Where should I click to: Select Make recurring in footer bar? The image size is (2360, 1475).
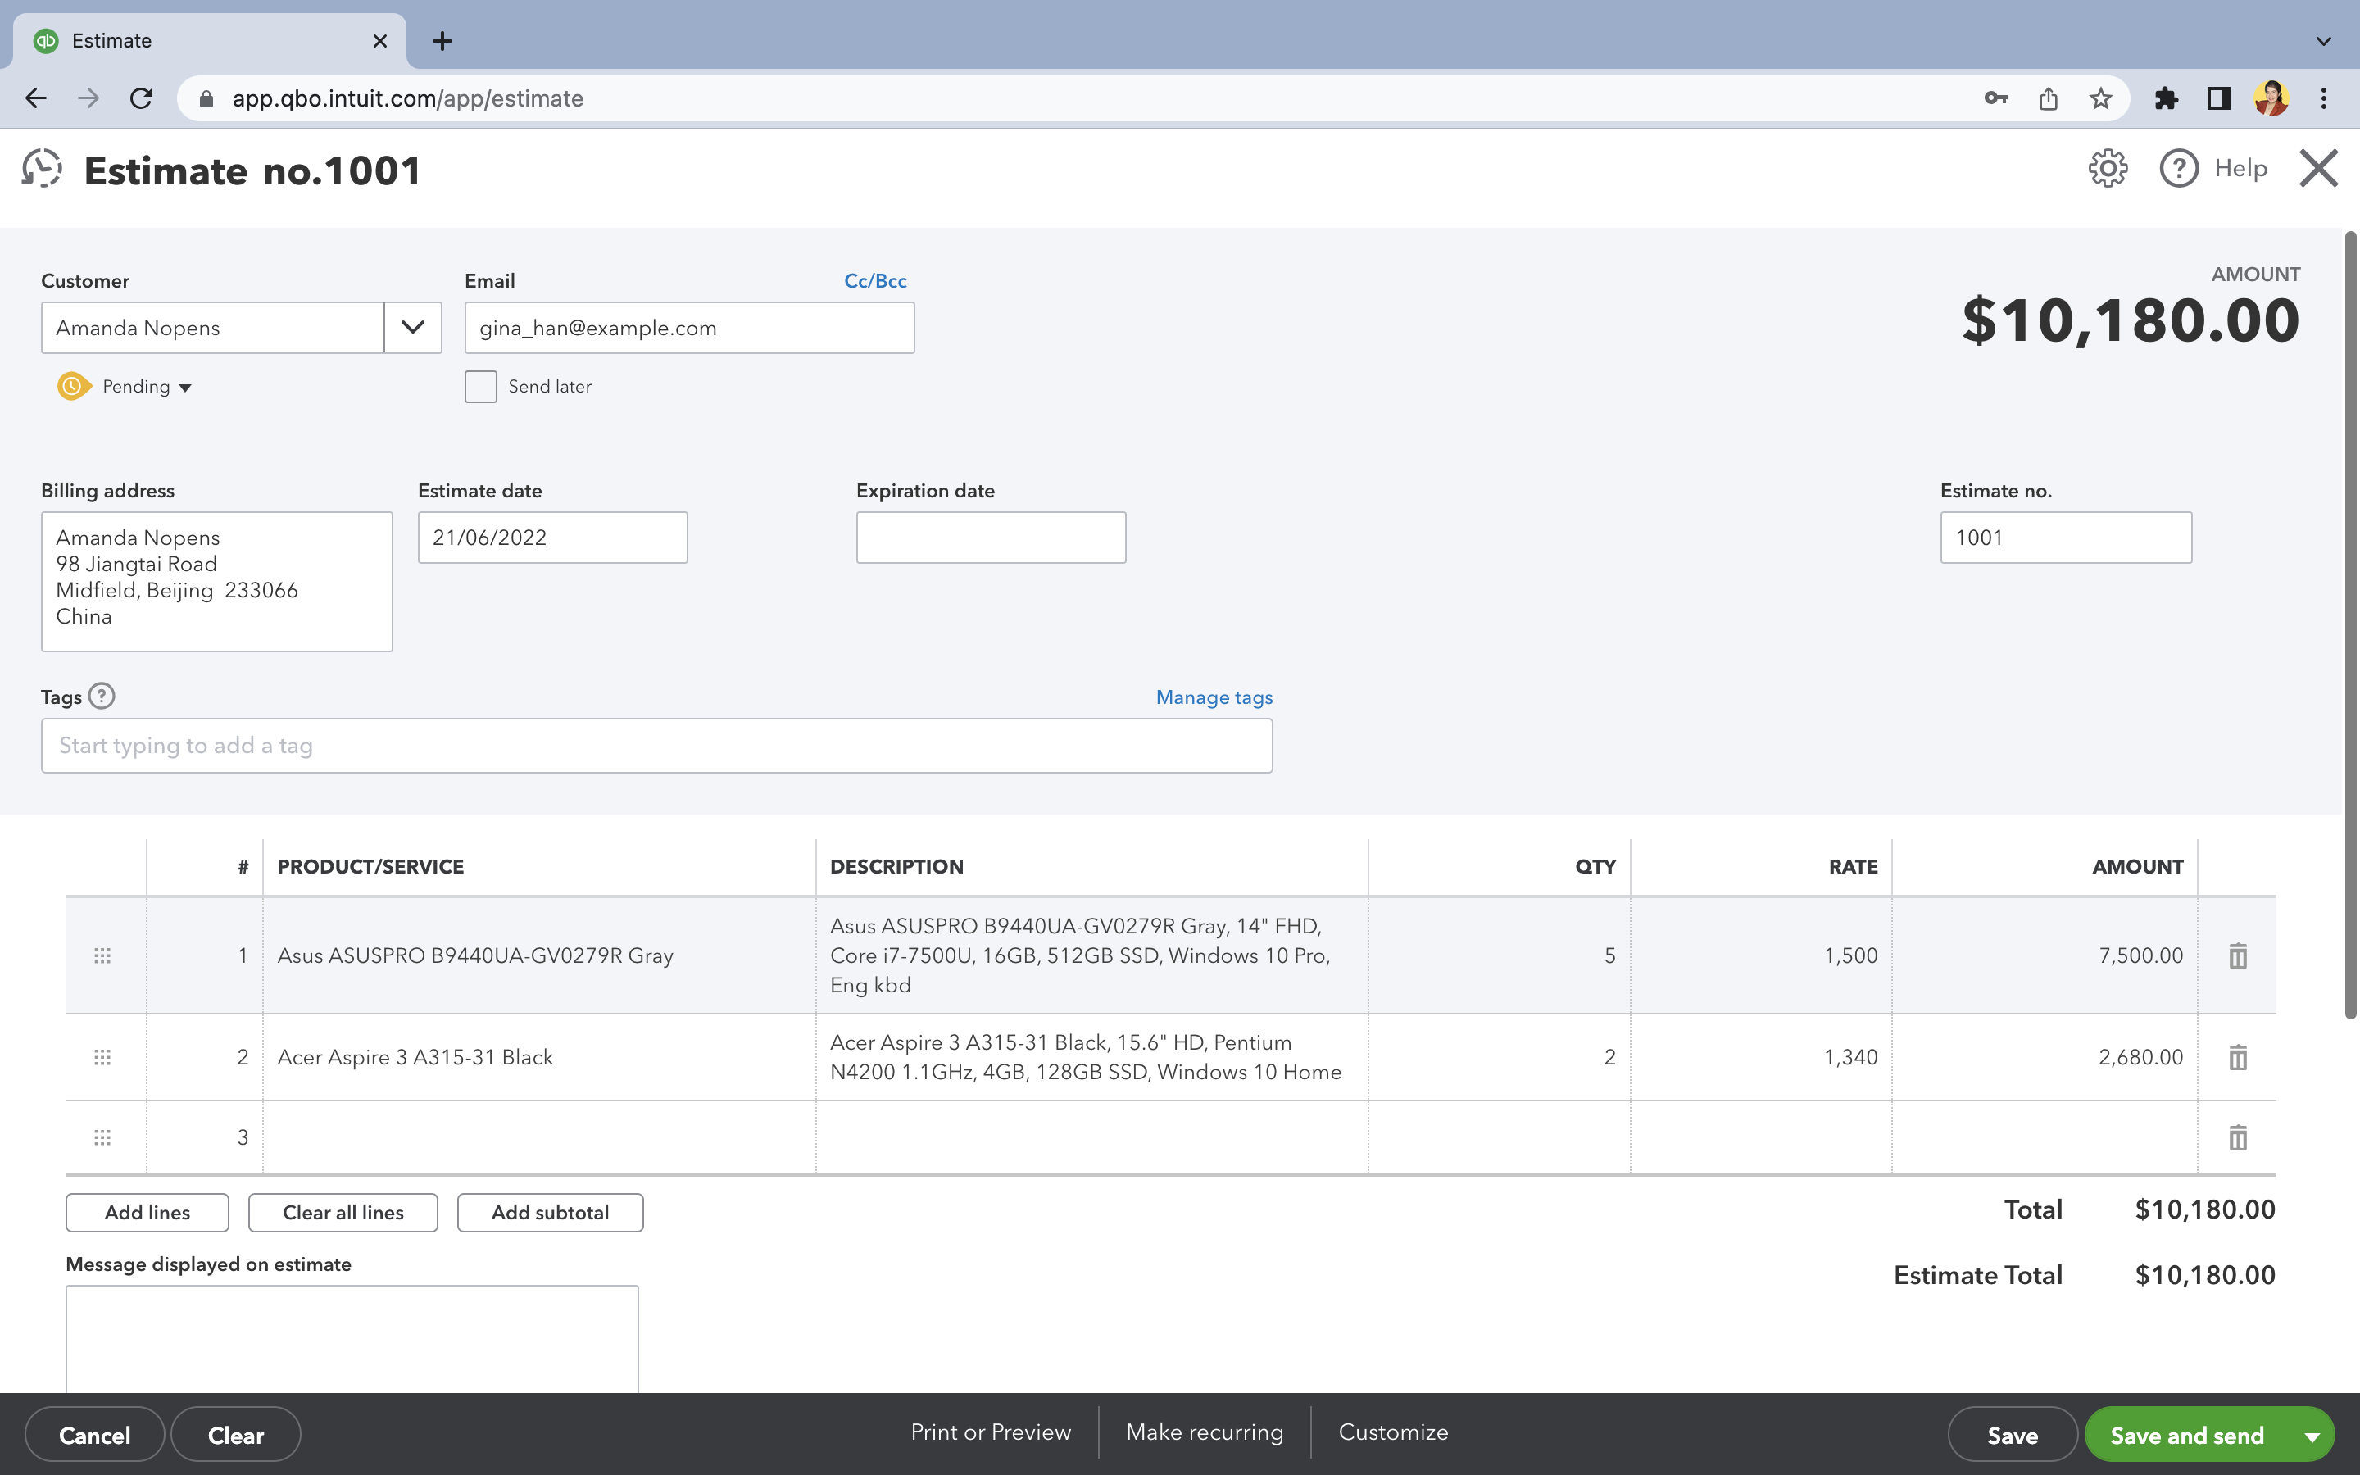pyautogui.click(x=1205, y=1432)
